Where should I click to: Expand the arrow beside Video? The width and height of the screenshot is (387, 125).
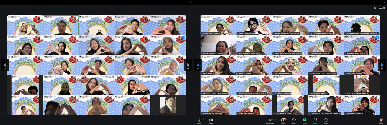[215, 120]
